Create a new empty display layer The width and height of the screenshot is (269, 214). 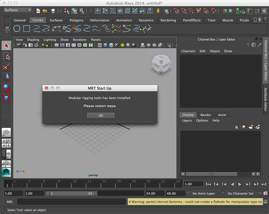click(x=251, y=127)
